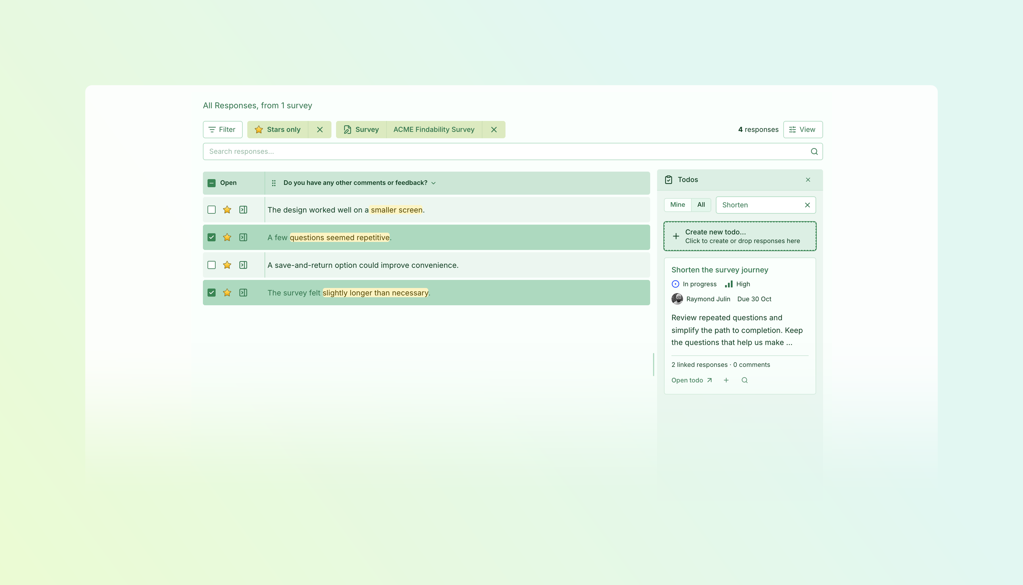Screen dimensions: 1023x585
Task: Clear the Shorten todo search text
Action: coord(807,205)
